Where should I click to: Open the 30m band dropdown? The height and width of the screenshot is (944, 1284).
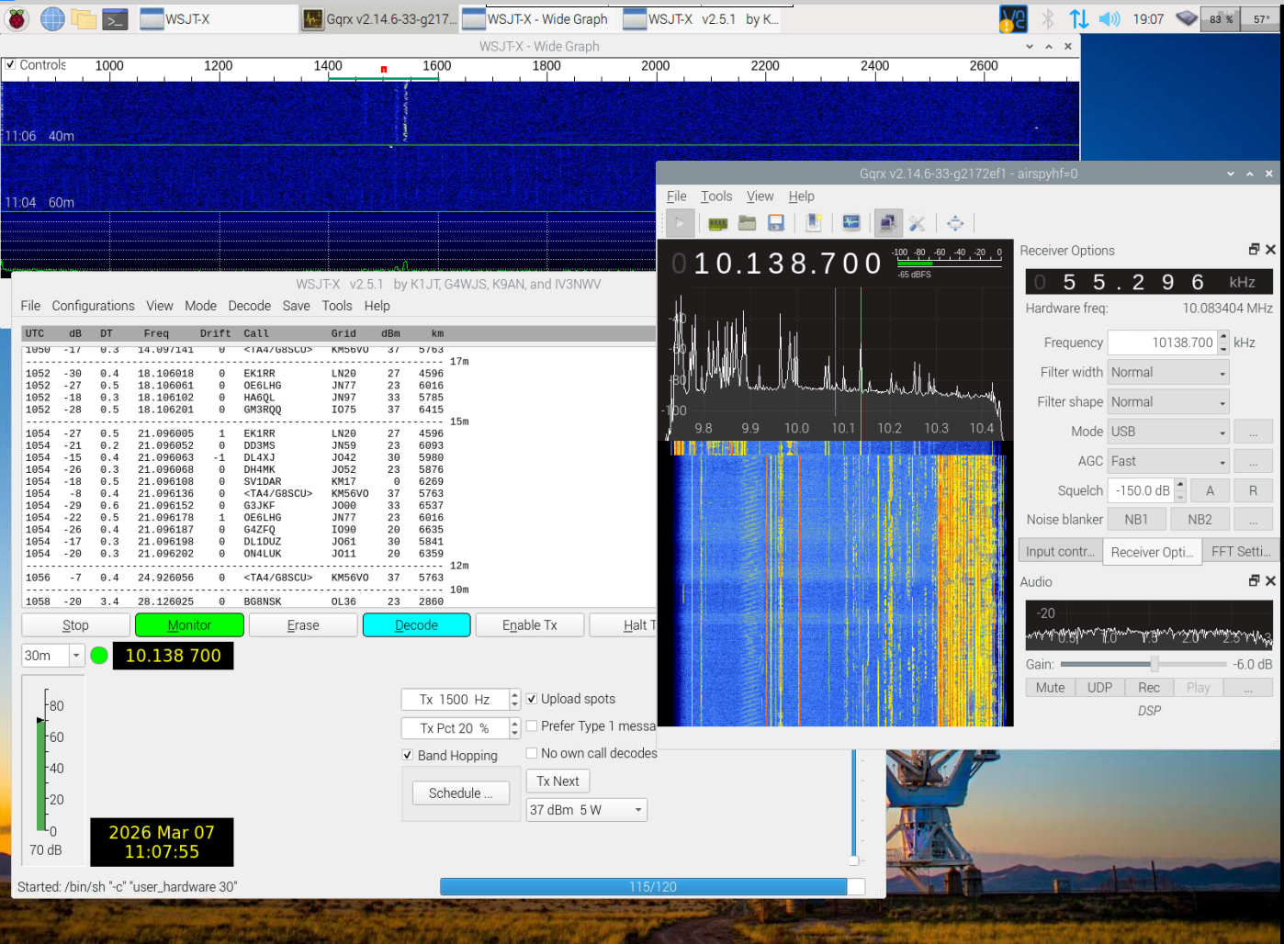pyautogui.click(x=76, y=656)
